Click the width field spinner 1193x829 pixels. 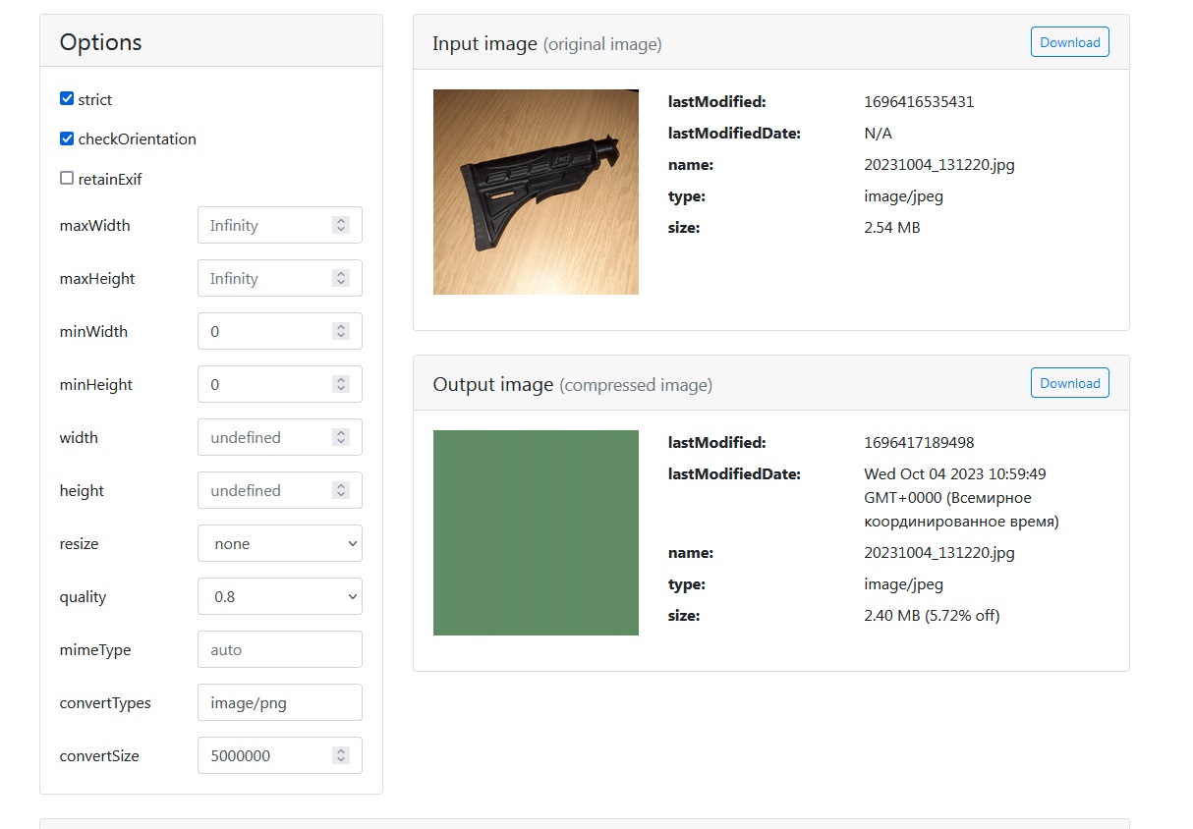(341, 437)
